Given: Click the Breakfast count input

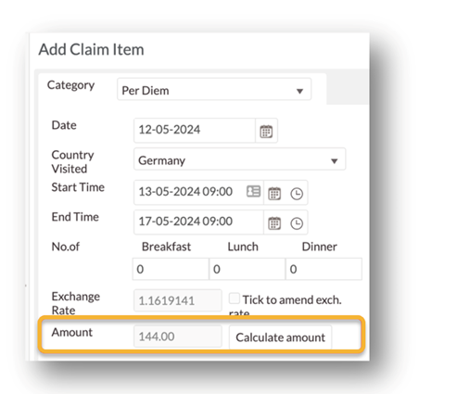Looking at the screenshot, I should 171,269.
